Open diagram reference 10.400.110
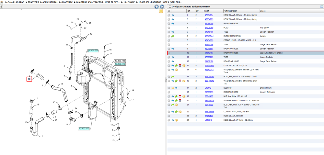 click(120, 64)
